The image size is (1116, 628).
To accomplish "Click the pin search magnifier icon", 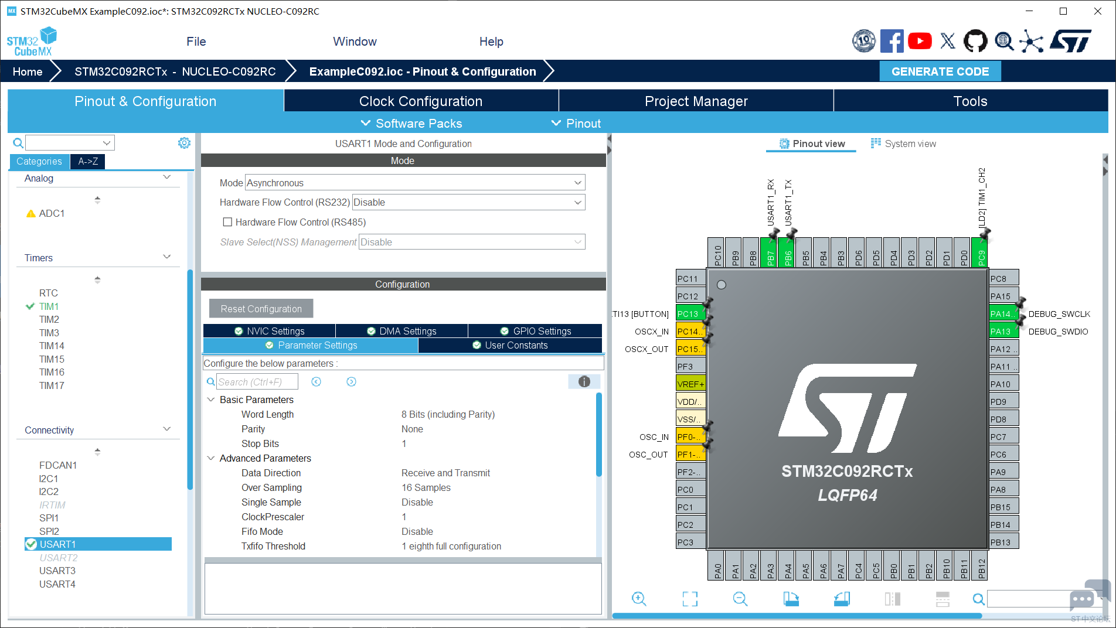I will click(x=978, y=599).
